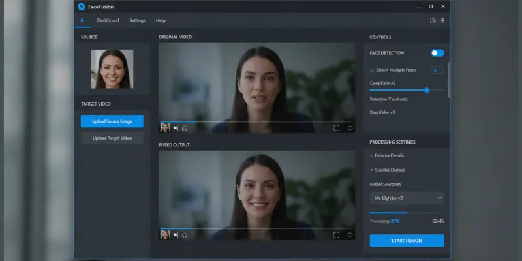Click the Original Video seek bar

point(256,122)
